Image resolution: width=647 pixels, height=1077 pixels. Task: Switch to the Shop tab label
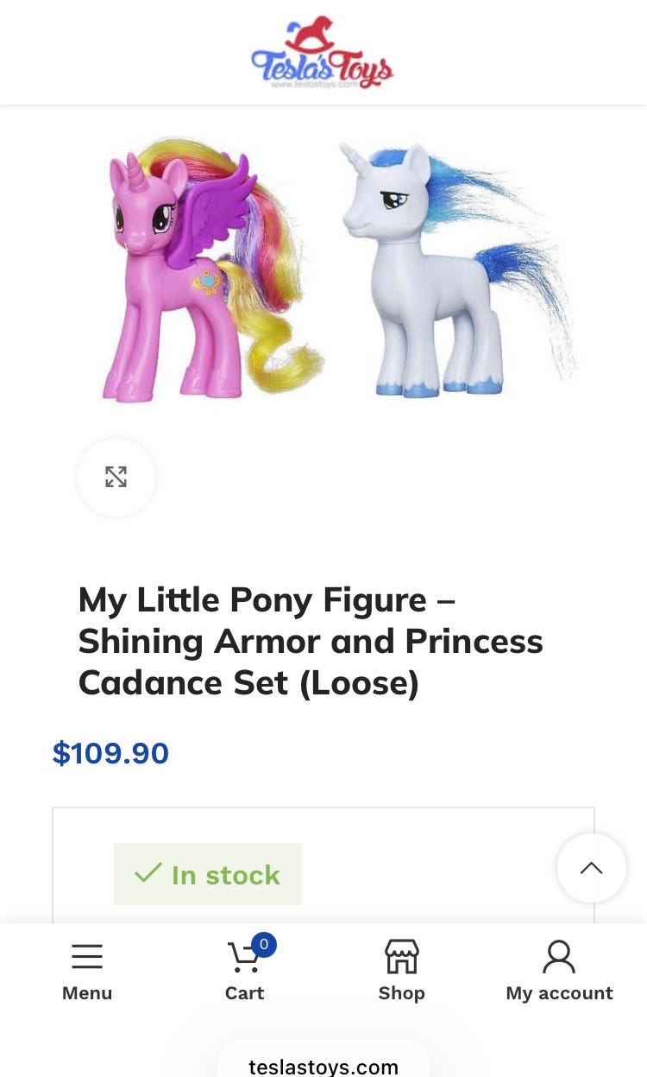(401, 993)
